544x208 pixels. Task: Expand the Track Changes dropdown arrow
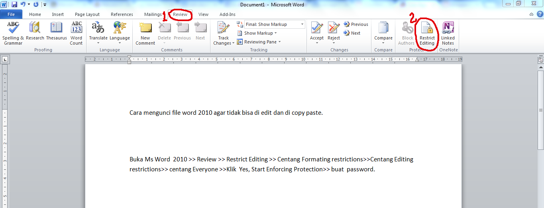tap(234, 43)
